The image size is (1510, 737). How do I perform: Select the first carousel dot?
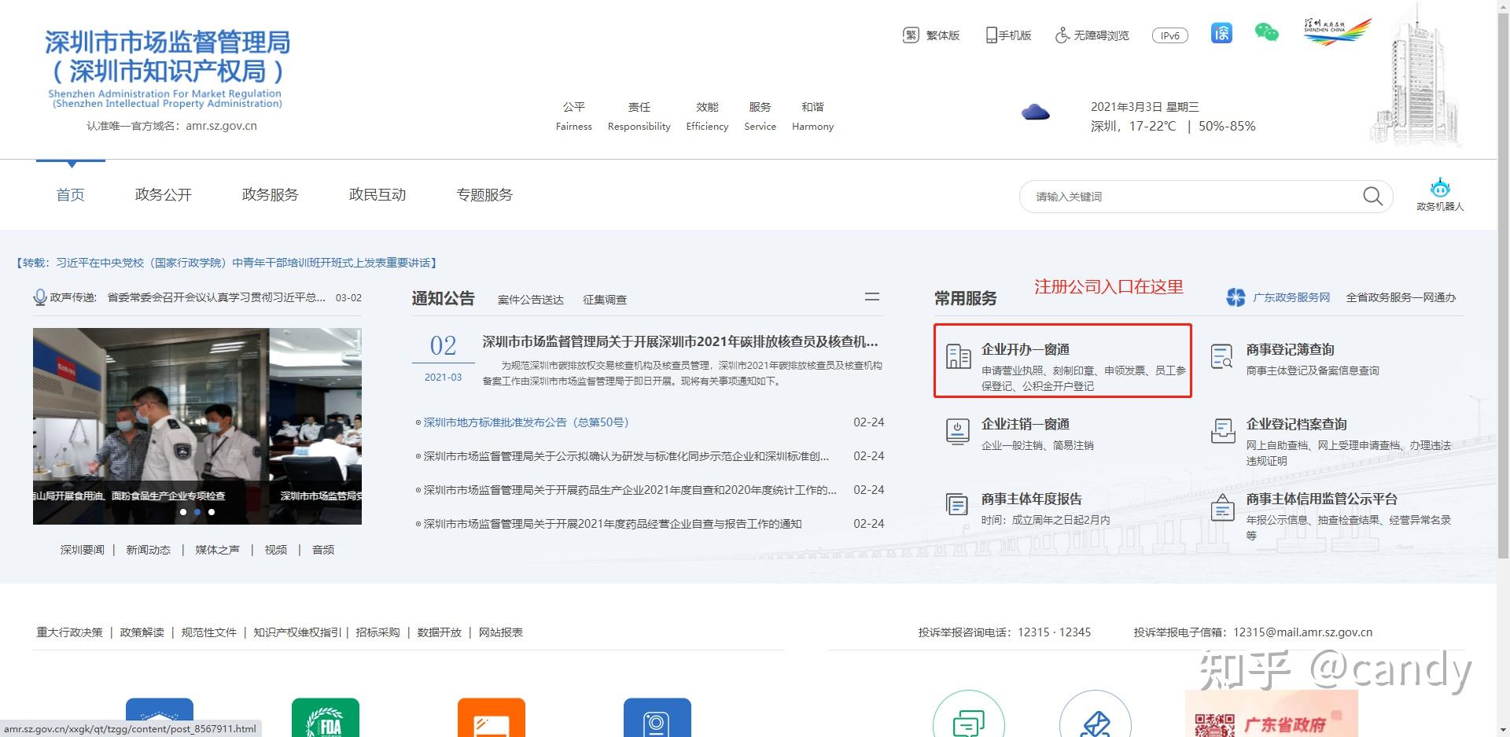[183, 512]
